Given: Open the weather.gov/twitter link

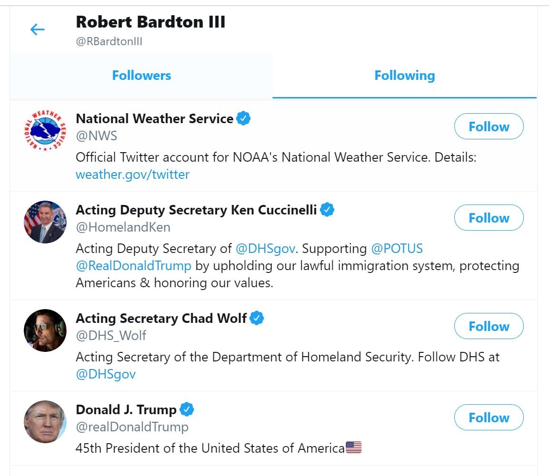Looking at the screenshot, I should tap(132, 175).
